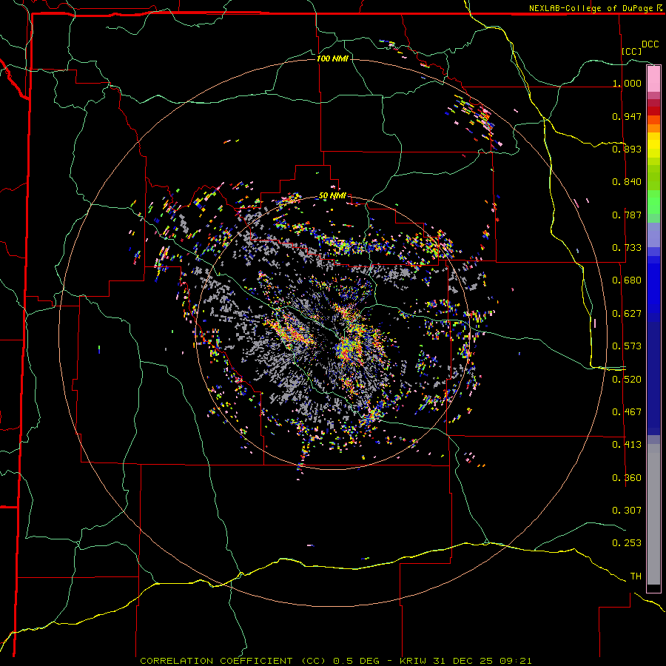Pick the light pink swatch on color bar
Screen dimensions: 666x666
653,78
